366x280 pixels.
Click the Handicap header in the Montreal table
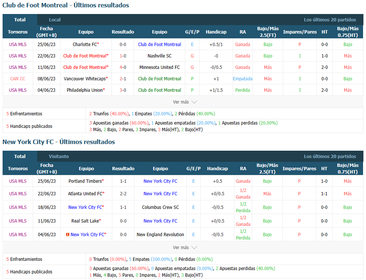click(216, 32)
